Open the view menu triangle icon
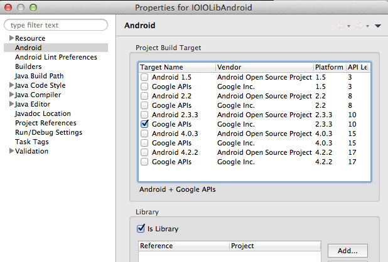The height and width of the screenshot is (262, 388). pos(377,26)
